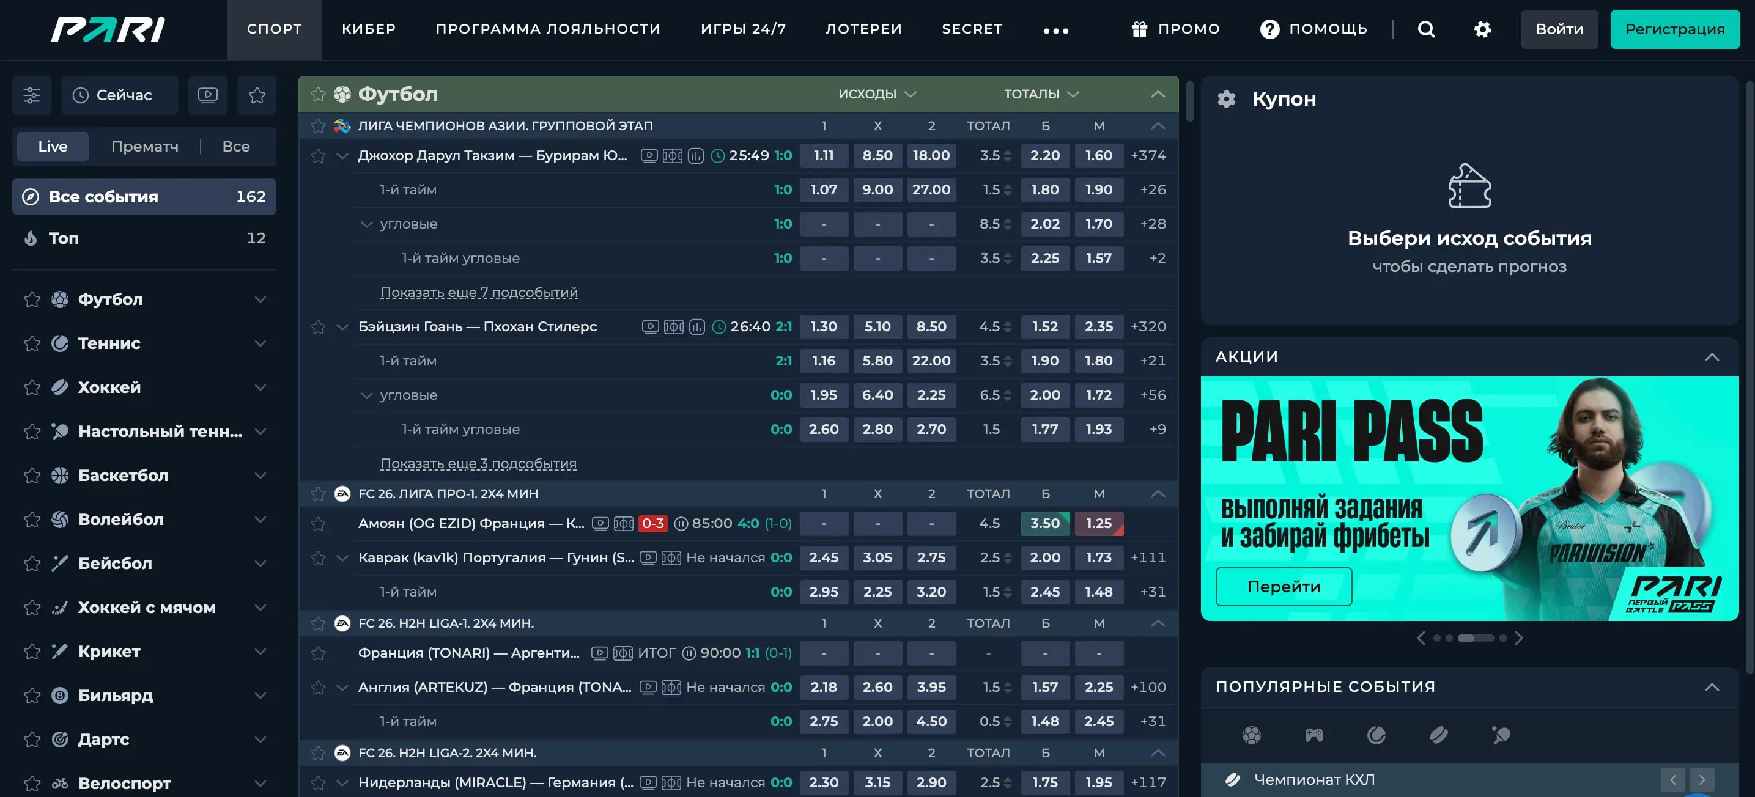
Task: Go to next promo banner slide
Action: point(1518,638)
